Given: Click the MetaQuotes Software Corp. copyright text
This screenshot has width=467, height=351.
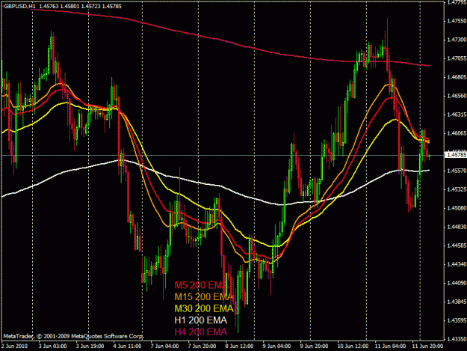Looking at the screenshot, I should tap(74, 336).
